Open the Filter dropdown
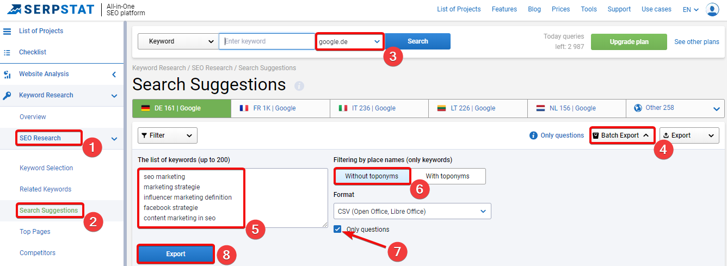 [x=168, y=135]
